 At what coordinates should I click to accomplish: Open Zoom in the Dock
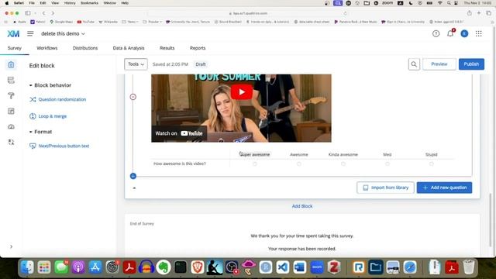(x=317, y=267)
